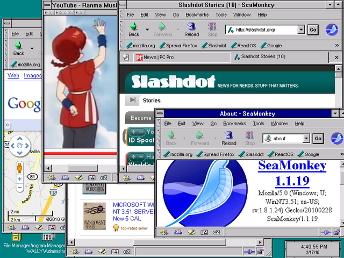Pan the Google map upward
Viewport: 344px width, 258px height.
point(20,139)
